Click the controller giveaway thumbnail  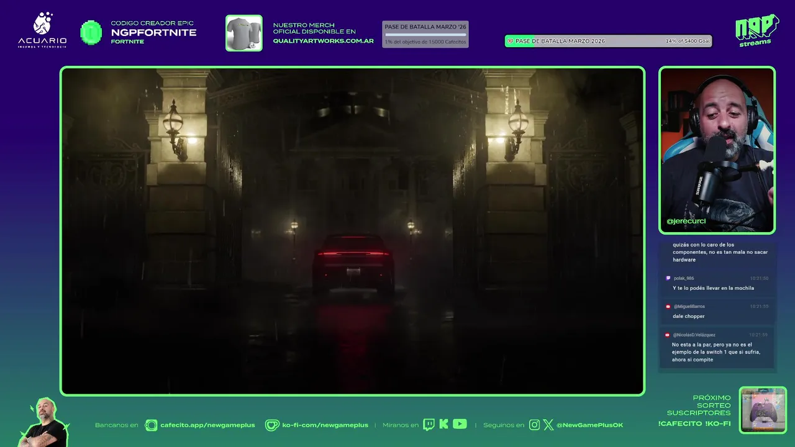click(763, 410)
